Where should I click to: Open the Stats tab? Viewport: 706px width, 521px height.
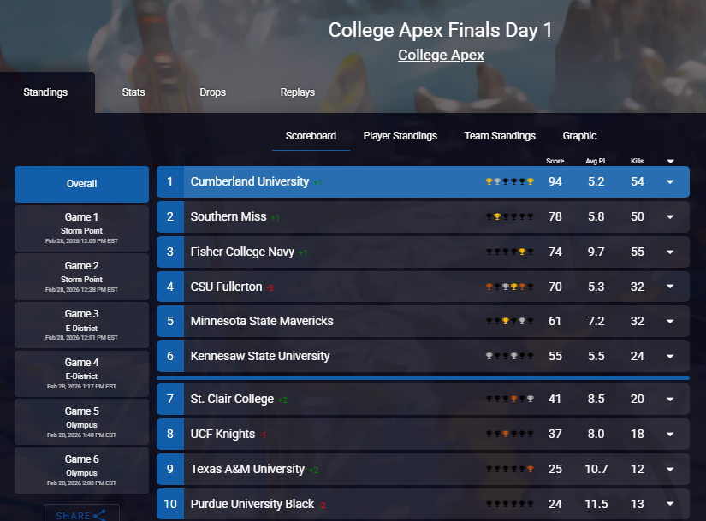point(133,92)
